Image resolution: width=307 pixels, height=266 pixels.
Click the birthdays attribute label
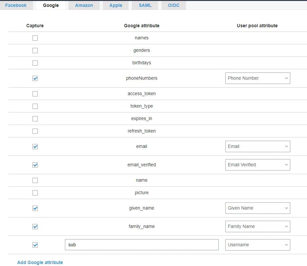[142, 63]
